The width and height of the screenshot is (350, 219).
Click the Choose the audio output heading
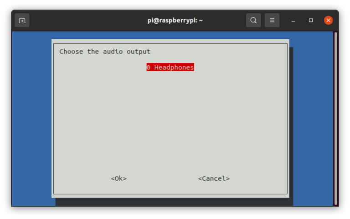pos(105,52)
